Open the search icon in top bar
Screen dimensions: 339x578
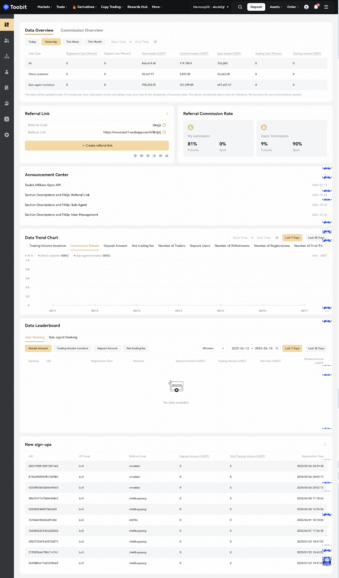(x=240, y=7)
